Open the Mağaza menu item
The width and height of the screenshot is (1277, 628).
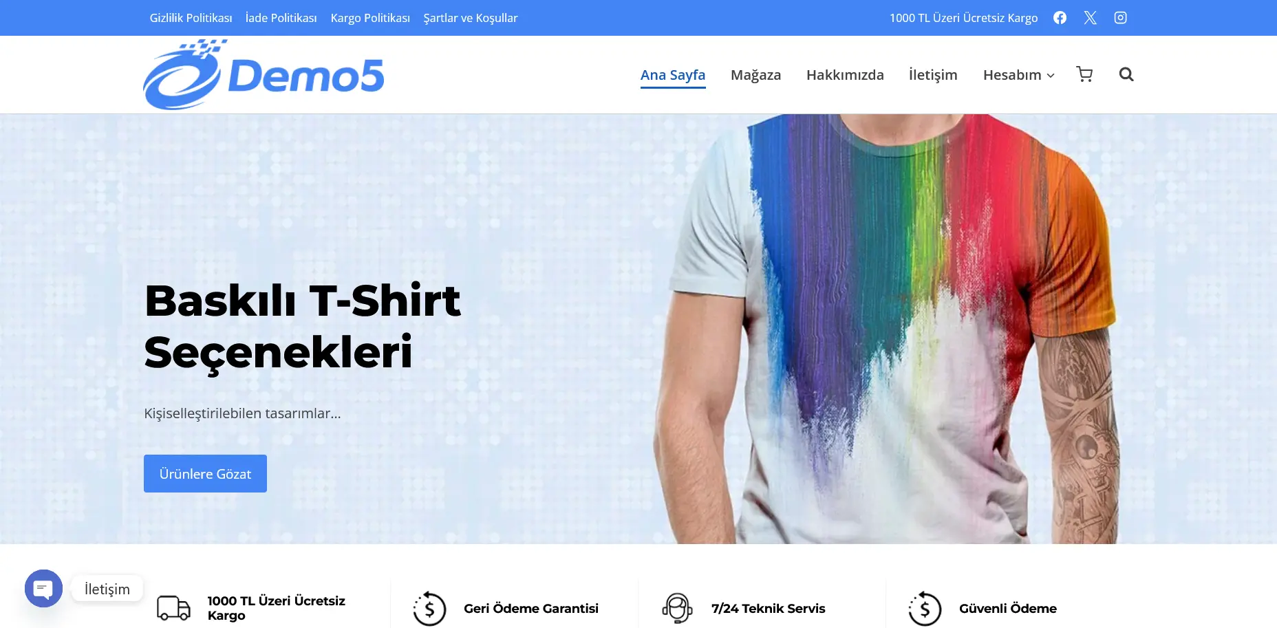(x=755, y=74)
